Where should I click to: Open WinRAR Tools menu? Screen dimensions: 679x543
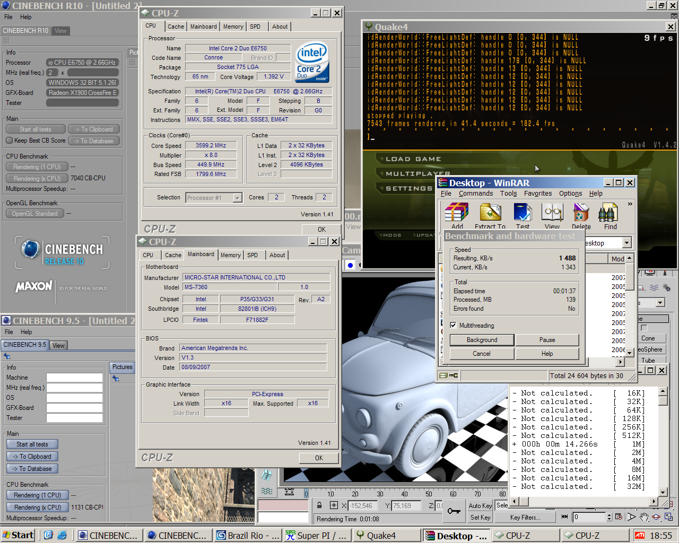508,194
